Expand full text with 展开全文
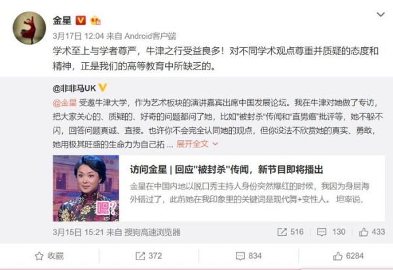The image size is (393, 270). tap(193, 144)
